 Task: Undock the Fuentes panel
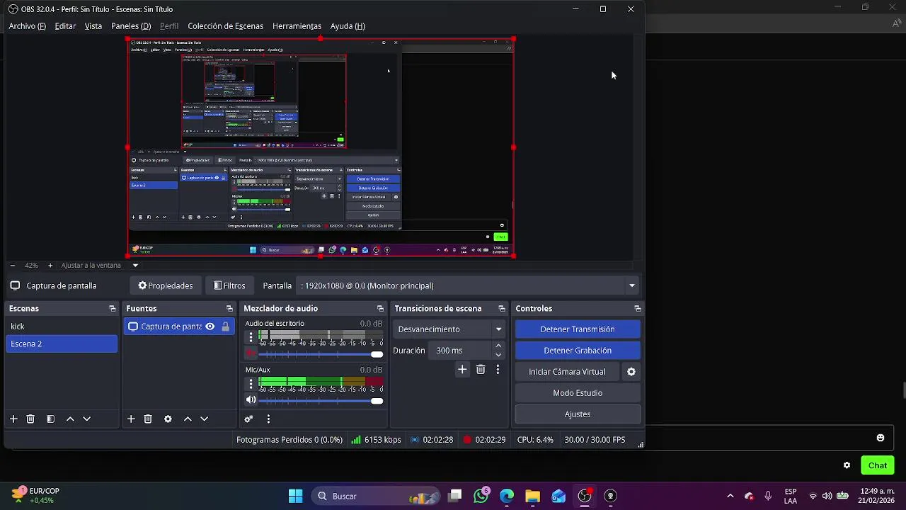point(229,309)
